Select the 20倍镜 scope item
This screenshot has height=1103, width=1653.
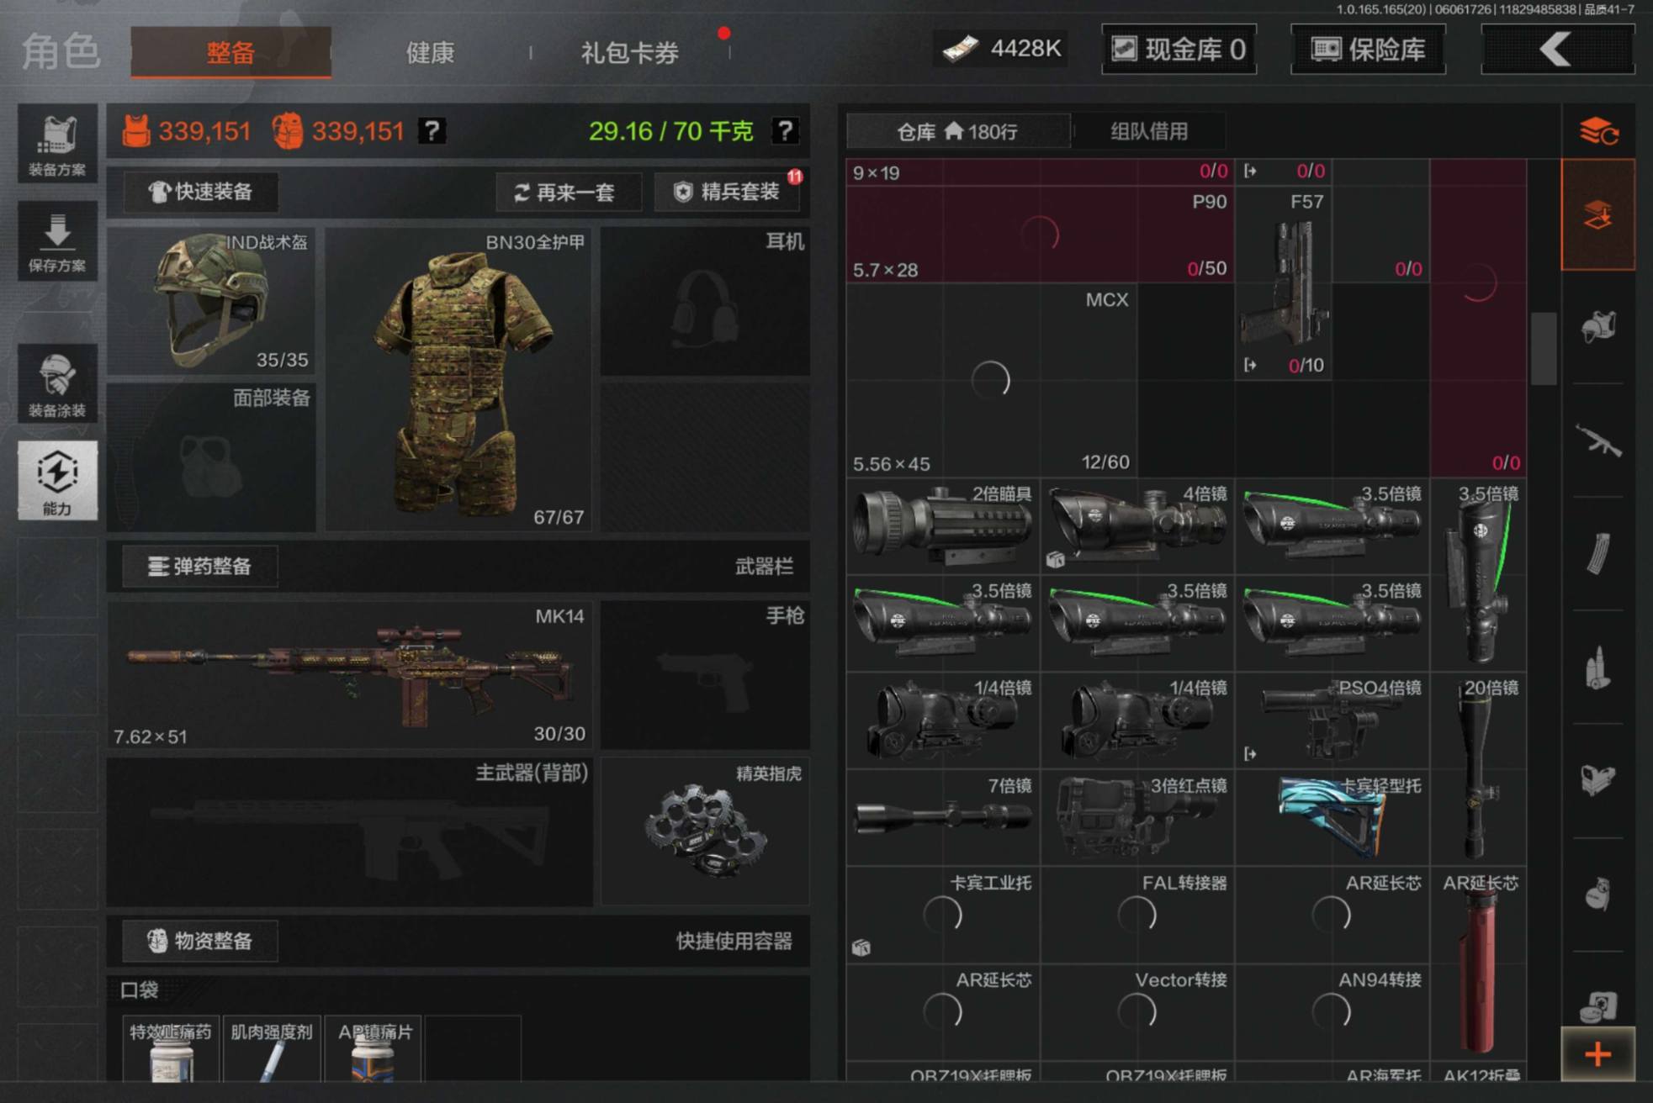click(x=1479, y=770)
